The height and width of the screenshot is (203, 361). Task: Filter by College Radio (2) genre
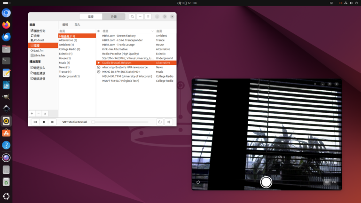coord(77,49)
